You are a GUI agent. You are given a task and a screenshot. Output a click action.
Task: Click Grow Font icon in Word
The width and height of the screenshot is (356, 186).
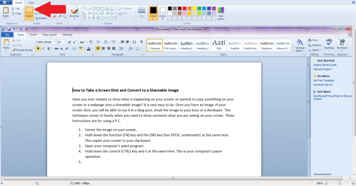pos(70,42)
